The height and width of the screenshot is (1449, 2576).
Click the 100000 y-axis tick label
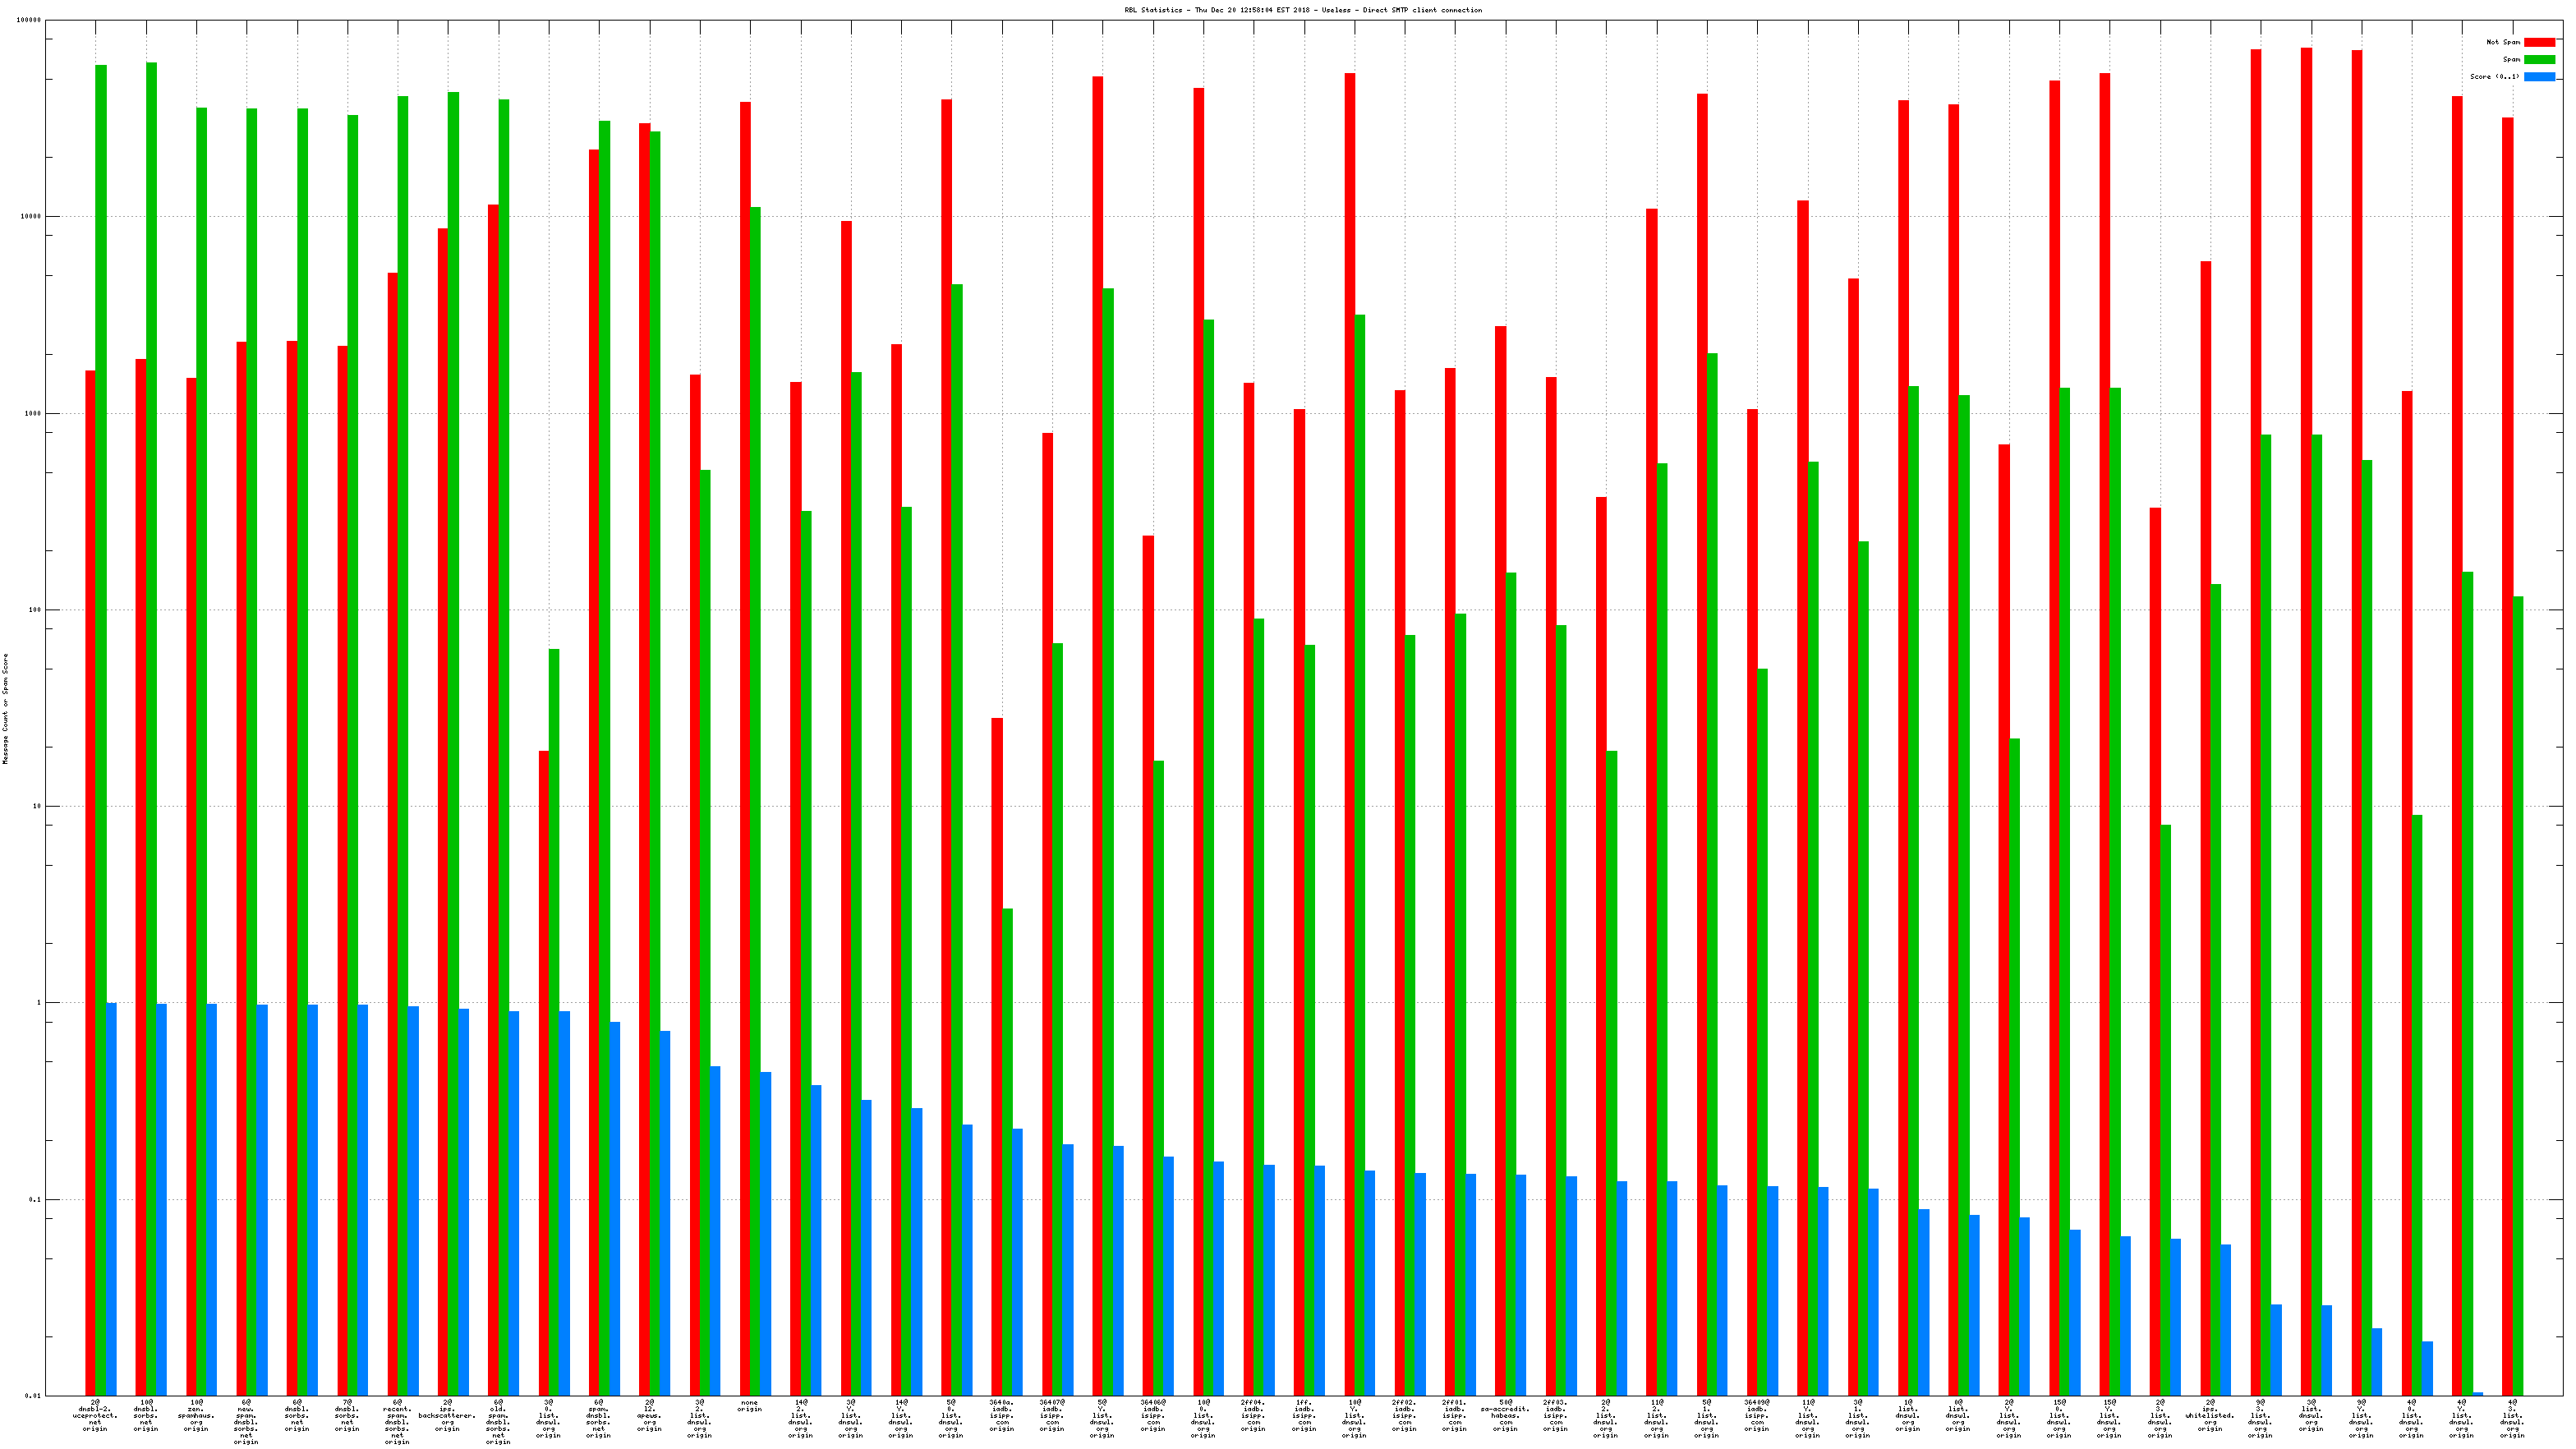pos(29,20)
